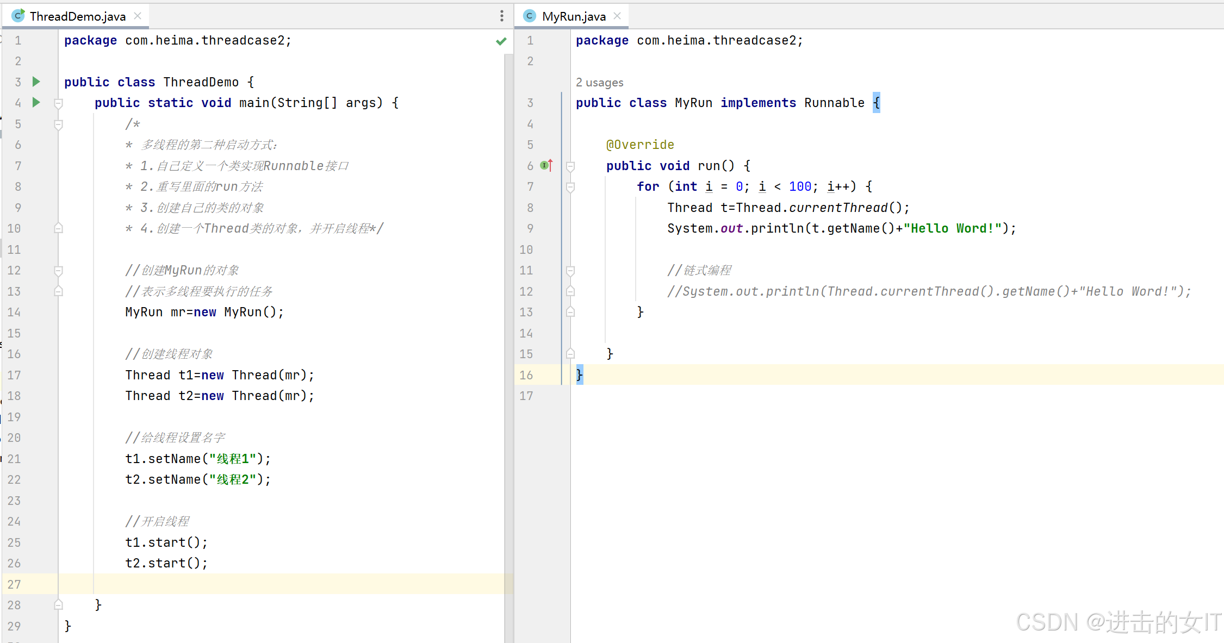Switch to the ThreadDemo.java tab
Image resolution: width=1224 pixels, height=643 pixels.
tap(77, 16)
